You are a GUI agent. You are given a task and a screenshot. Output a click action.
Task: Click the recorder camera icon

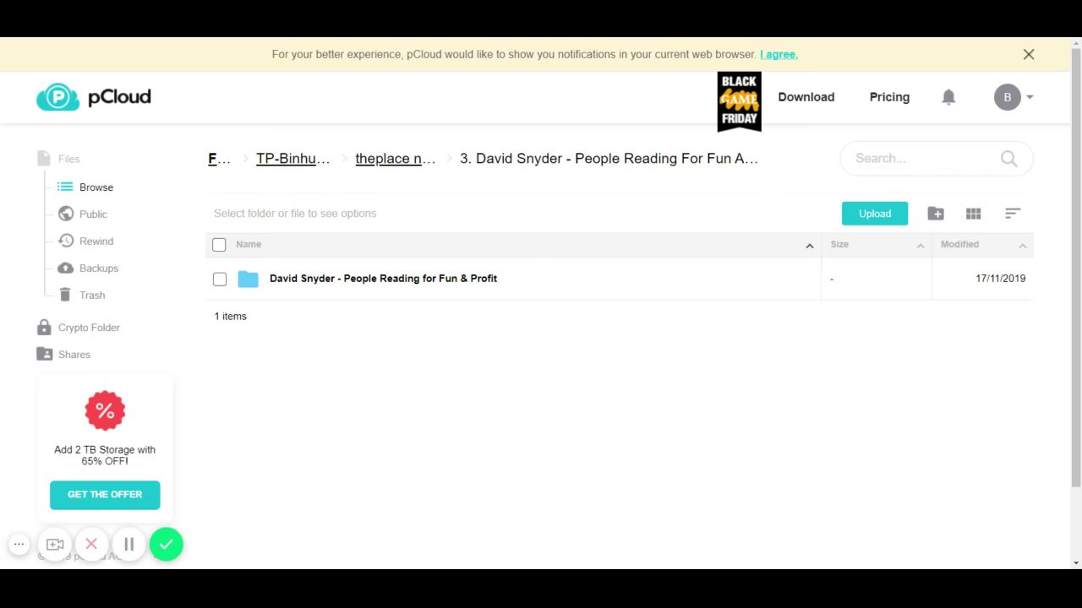[55, 545]
